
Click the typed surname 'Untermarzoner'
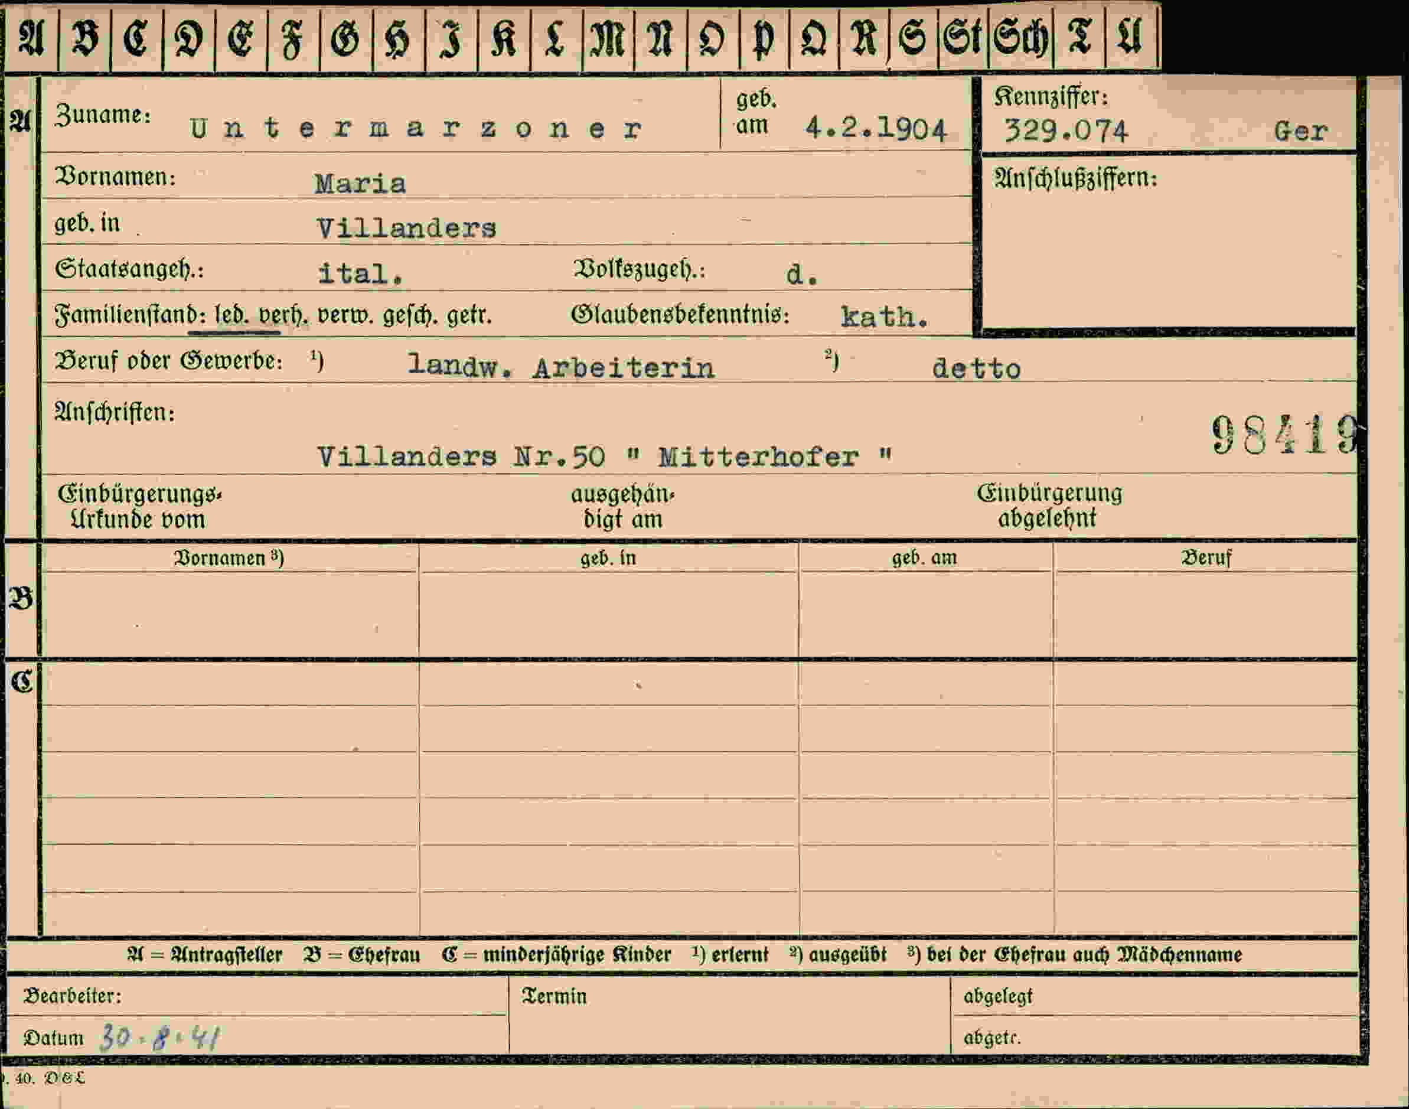[x=416, y=129]
